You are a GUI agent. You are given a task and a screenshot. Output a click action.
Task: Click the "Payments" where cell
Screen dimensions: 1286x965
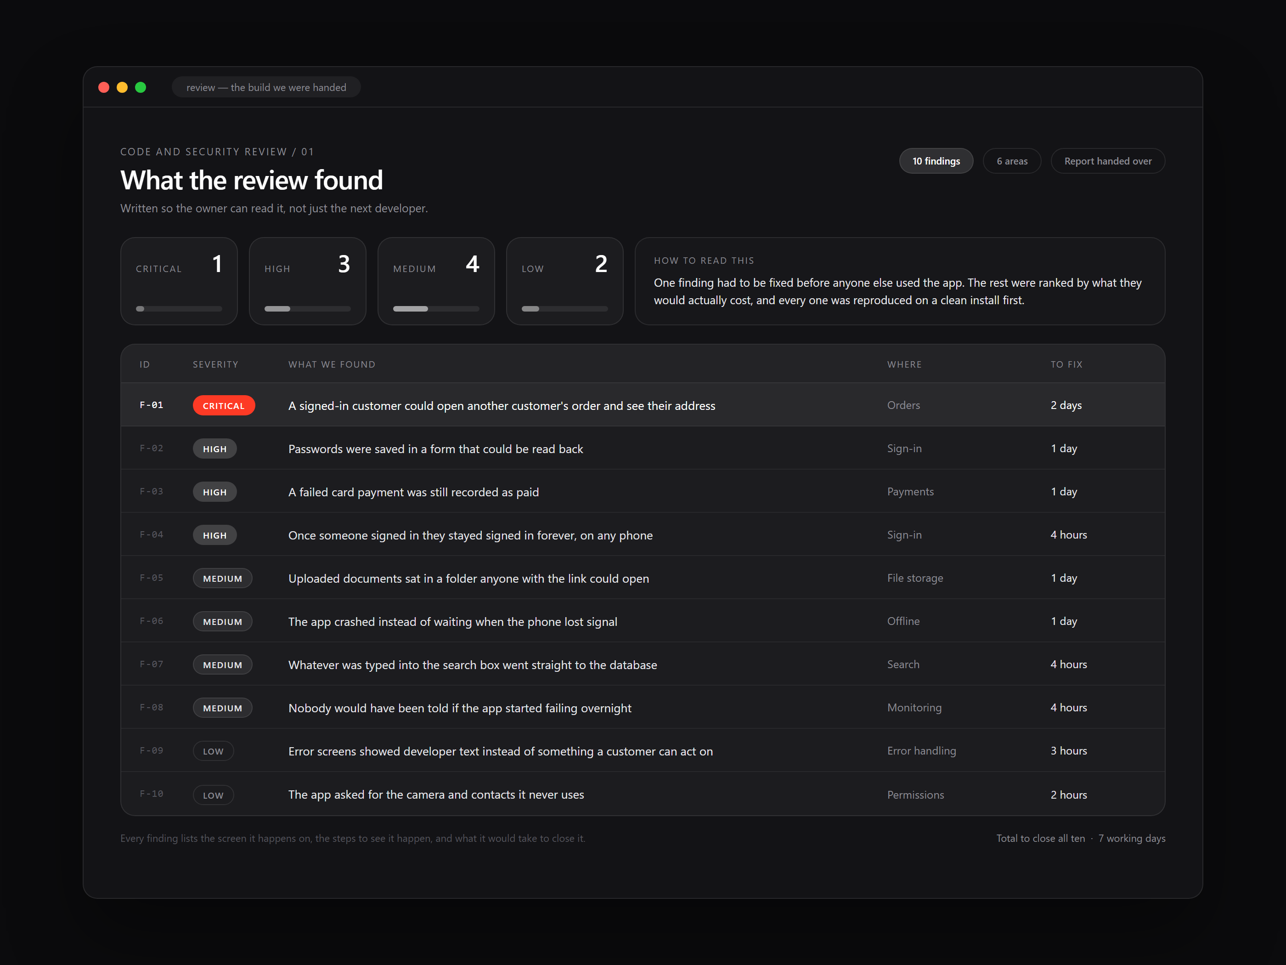[910, 492]
